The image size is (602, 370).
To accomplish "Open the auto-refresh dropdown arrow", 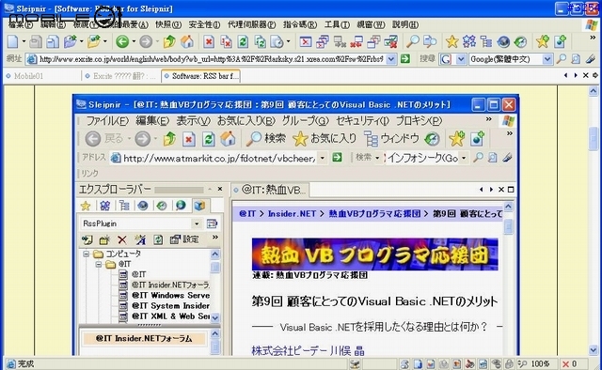I will click(289, 41).
